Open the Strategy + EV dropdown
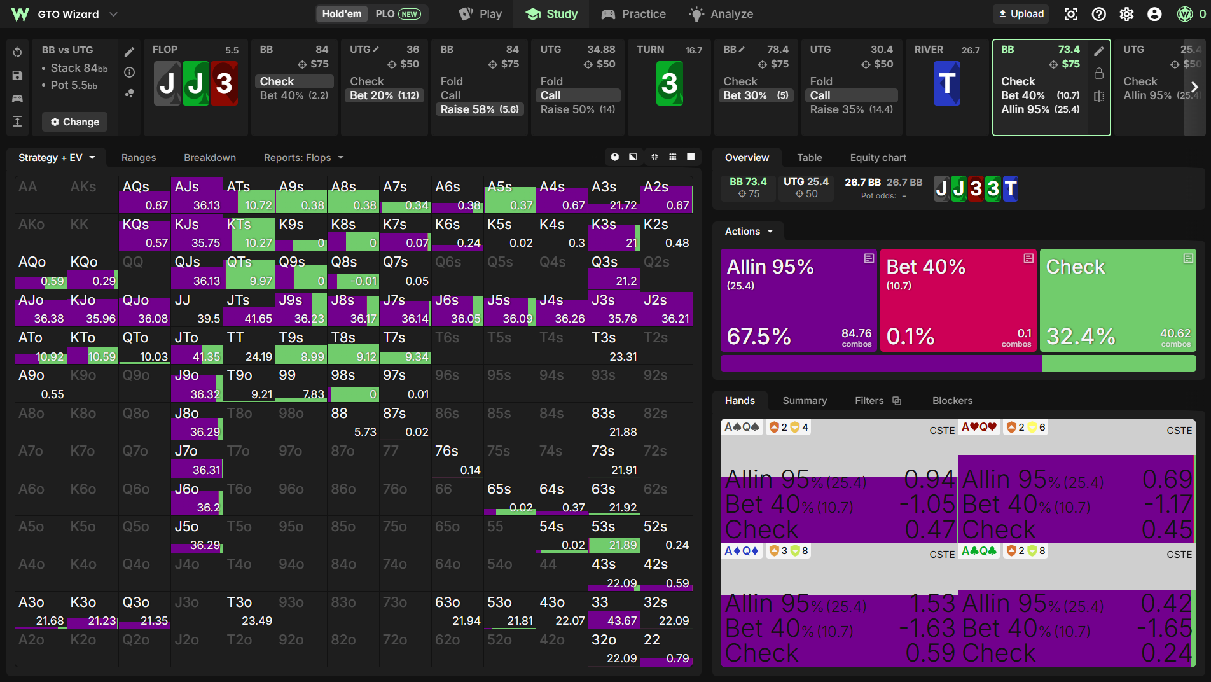Viewport: 1211px width, 682px height. tap(57, 158)
